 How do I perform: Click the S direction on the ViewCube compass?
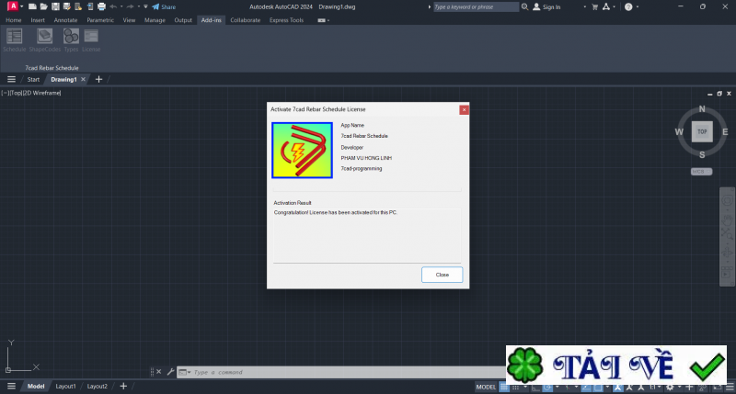point(702,155)
